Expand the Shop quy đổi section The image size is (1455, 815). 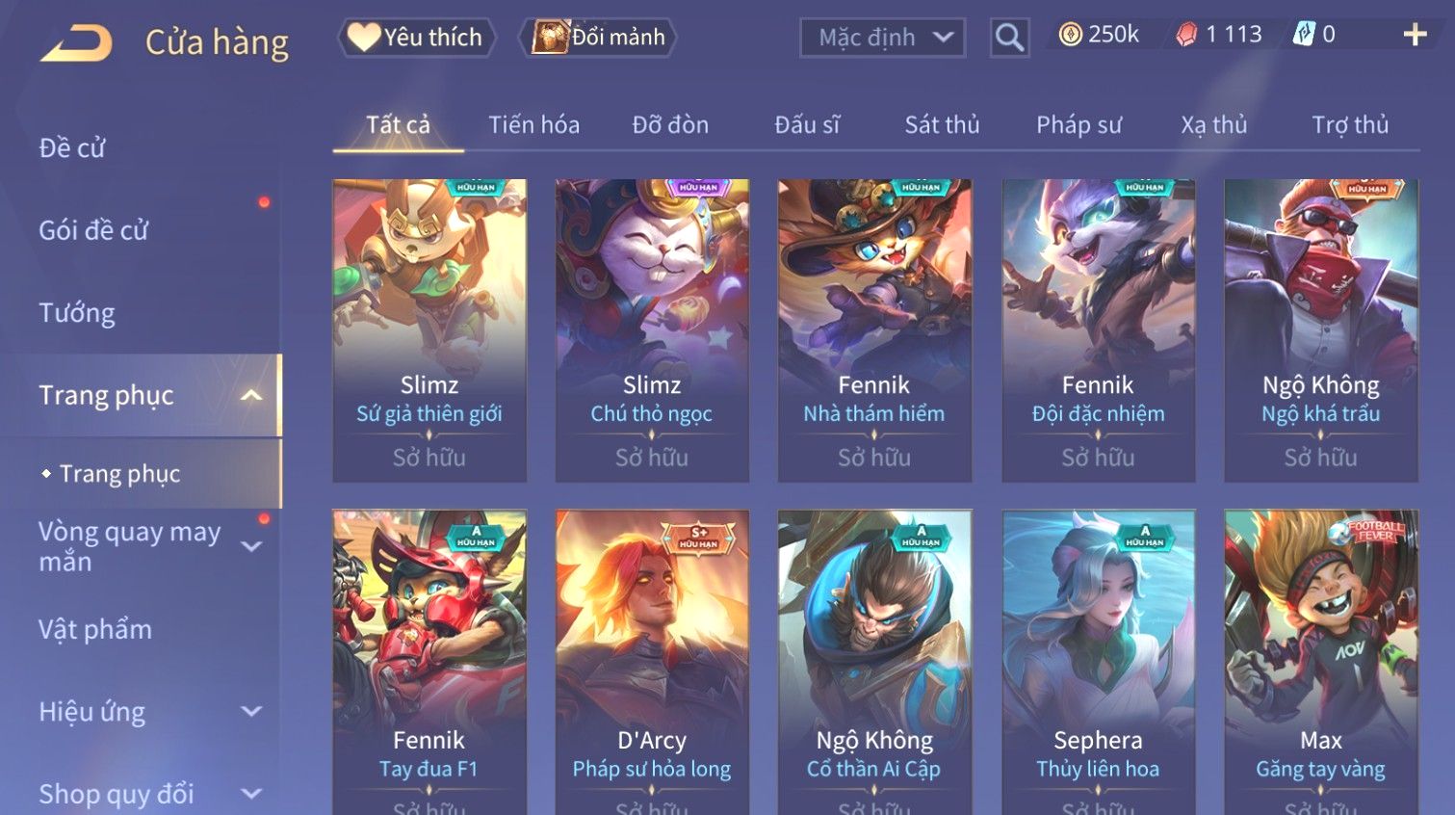(x=251, y=794)
